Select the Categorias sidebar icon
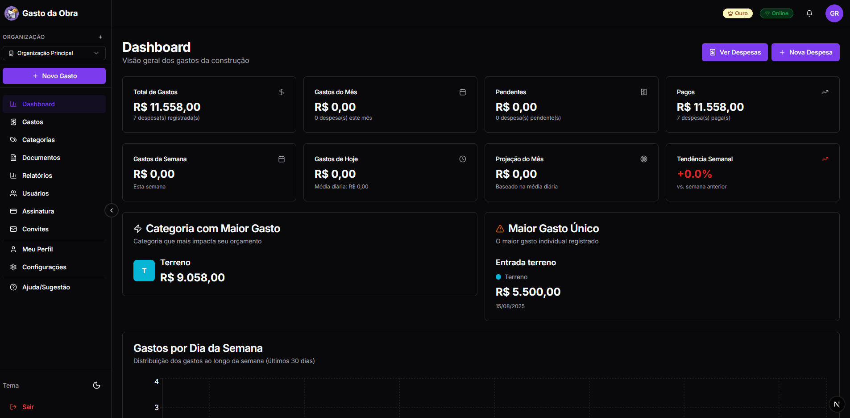This screenshot has height=418, width=850. (38, 139)
